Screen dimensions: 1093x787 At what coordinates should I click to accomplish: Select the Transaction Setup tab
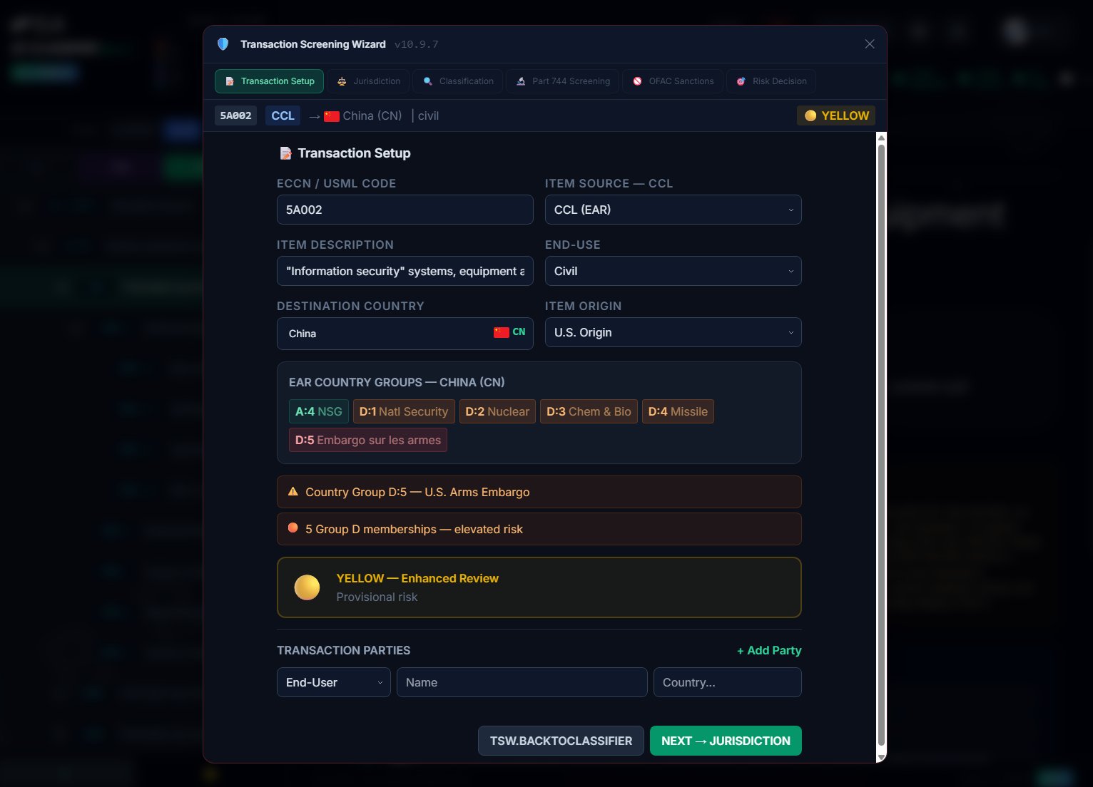point(270,81)
